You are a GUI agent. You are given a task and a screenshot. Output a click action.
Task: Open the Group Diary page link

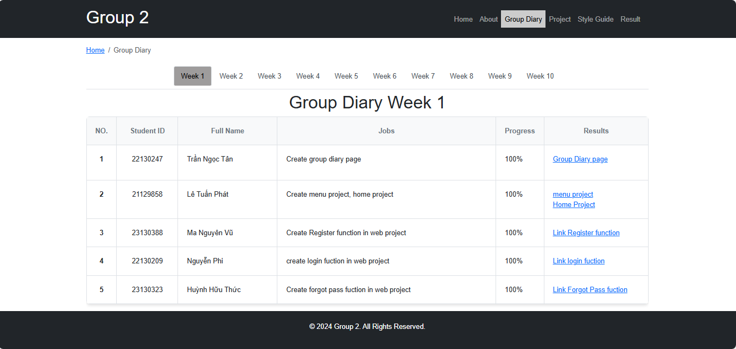pyautogui.click(x=580, y=159)
